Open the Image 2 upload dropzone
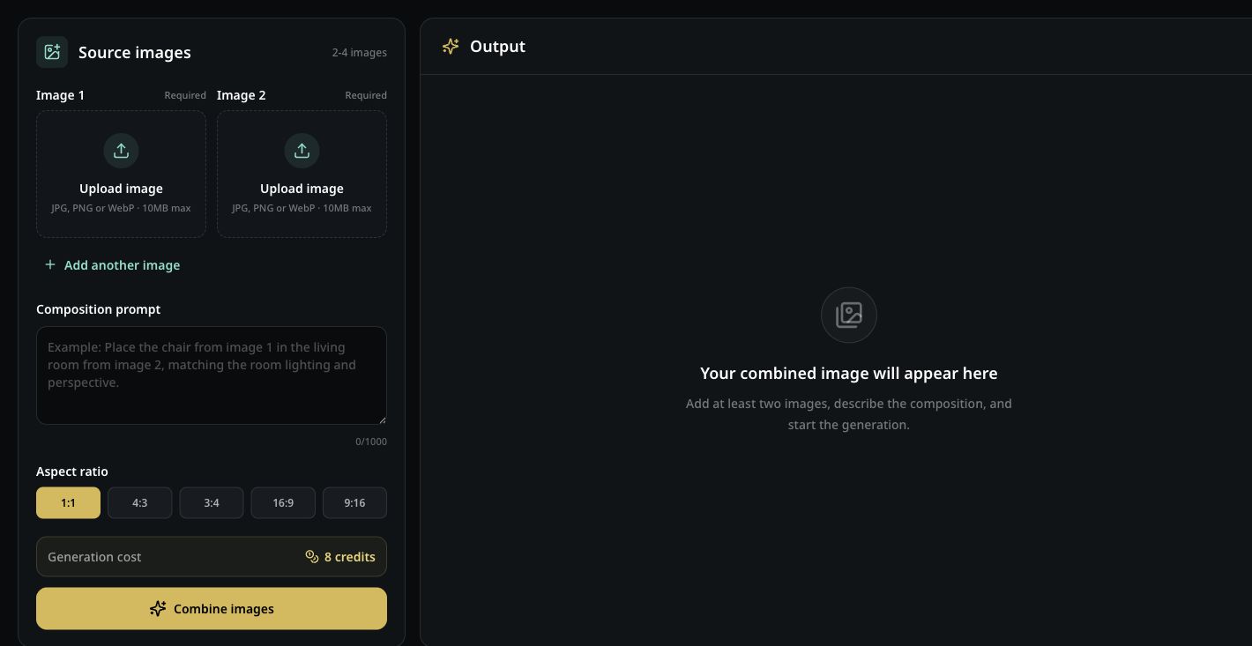 (x=302, y=174)
